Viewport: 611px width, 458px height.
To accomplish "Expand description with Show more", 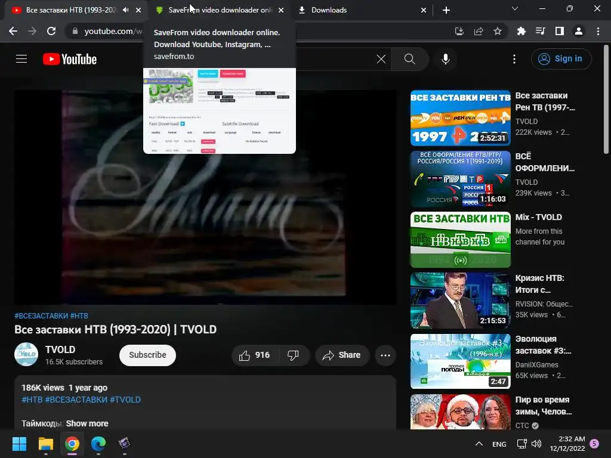I will (87, 423).
